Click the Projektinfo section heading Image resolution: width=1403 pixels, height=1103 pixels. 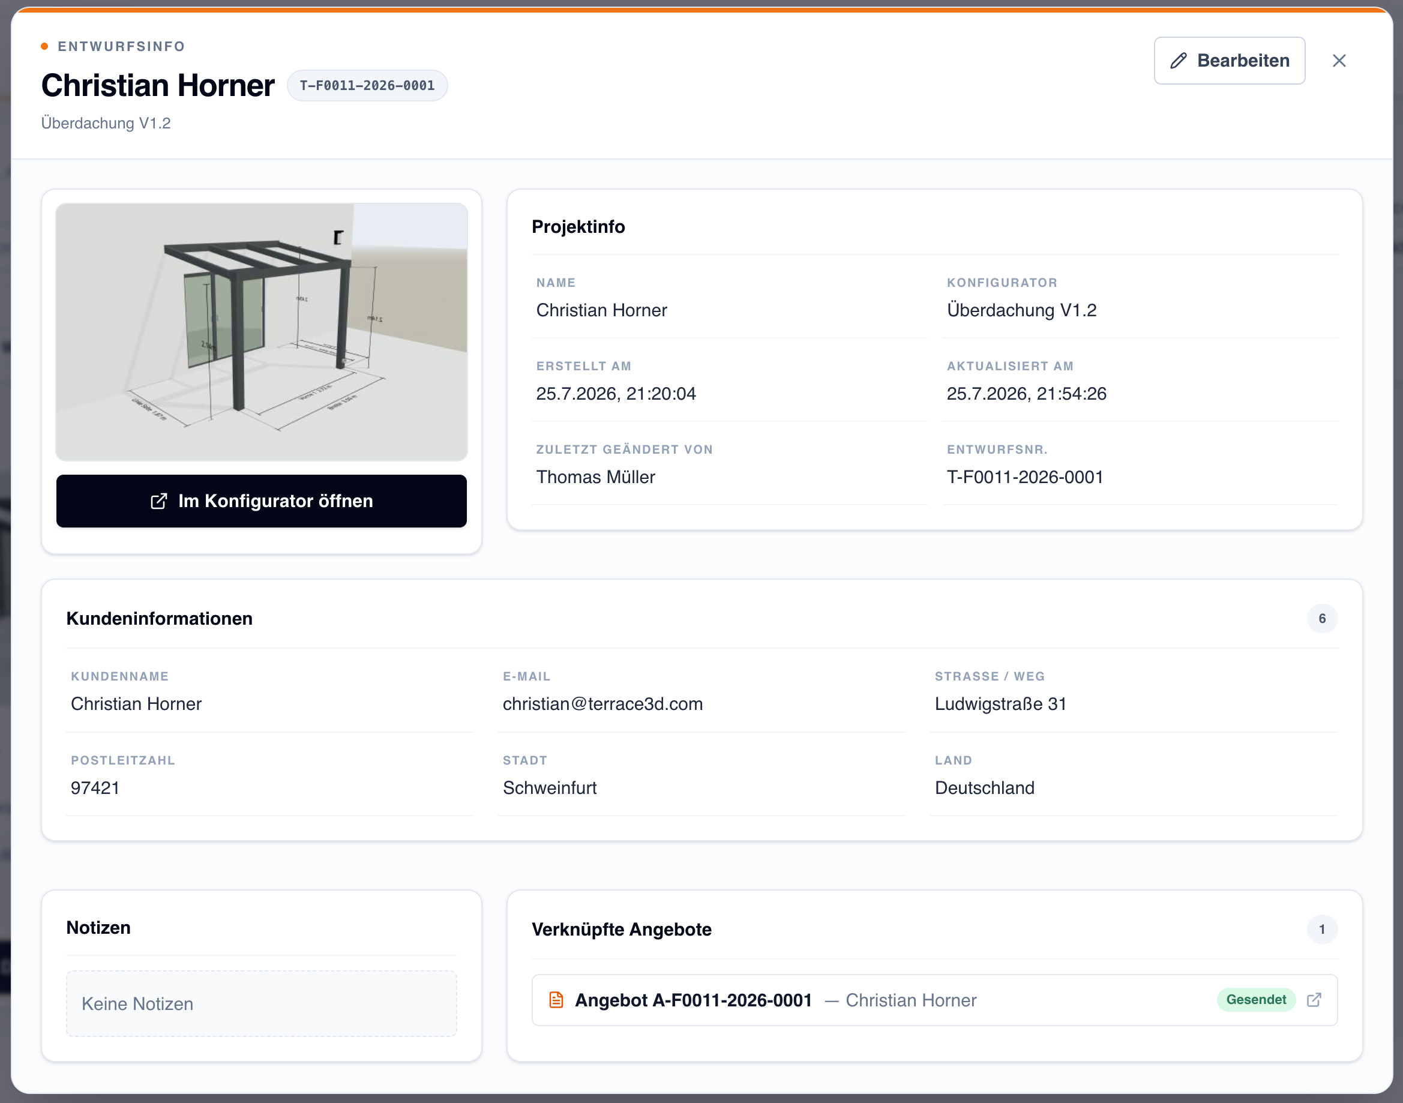[578, 227]
